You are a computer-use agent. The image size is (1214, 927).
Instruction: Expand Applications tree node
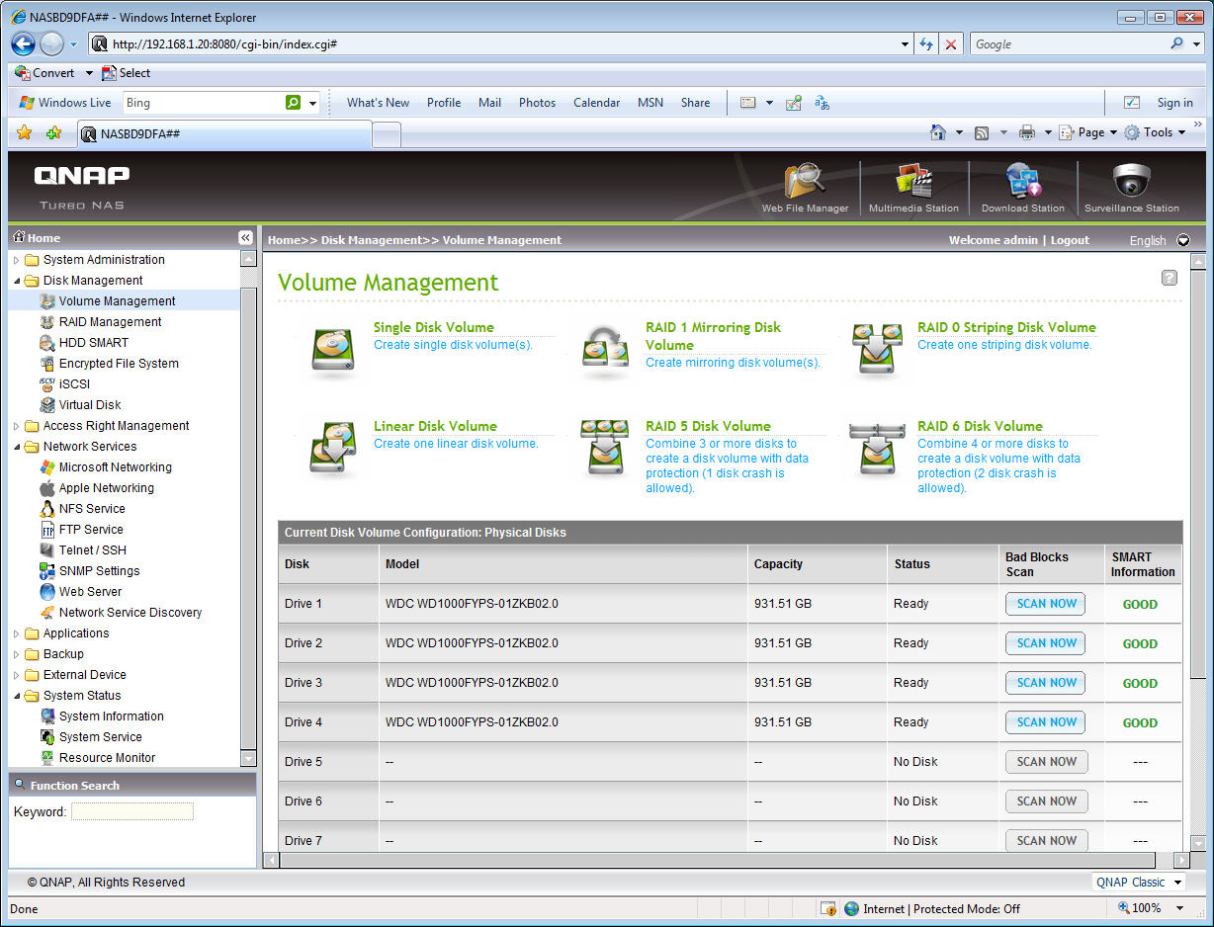[x=16, y=633]
